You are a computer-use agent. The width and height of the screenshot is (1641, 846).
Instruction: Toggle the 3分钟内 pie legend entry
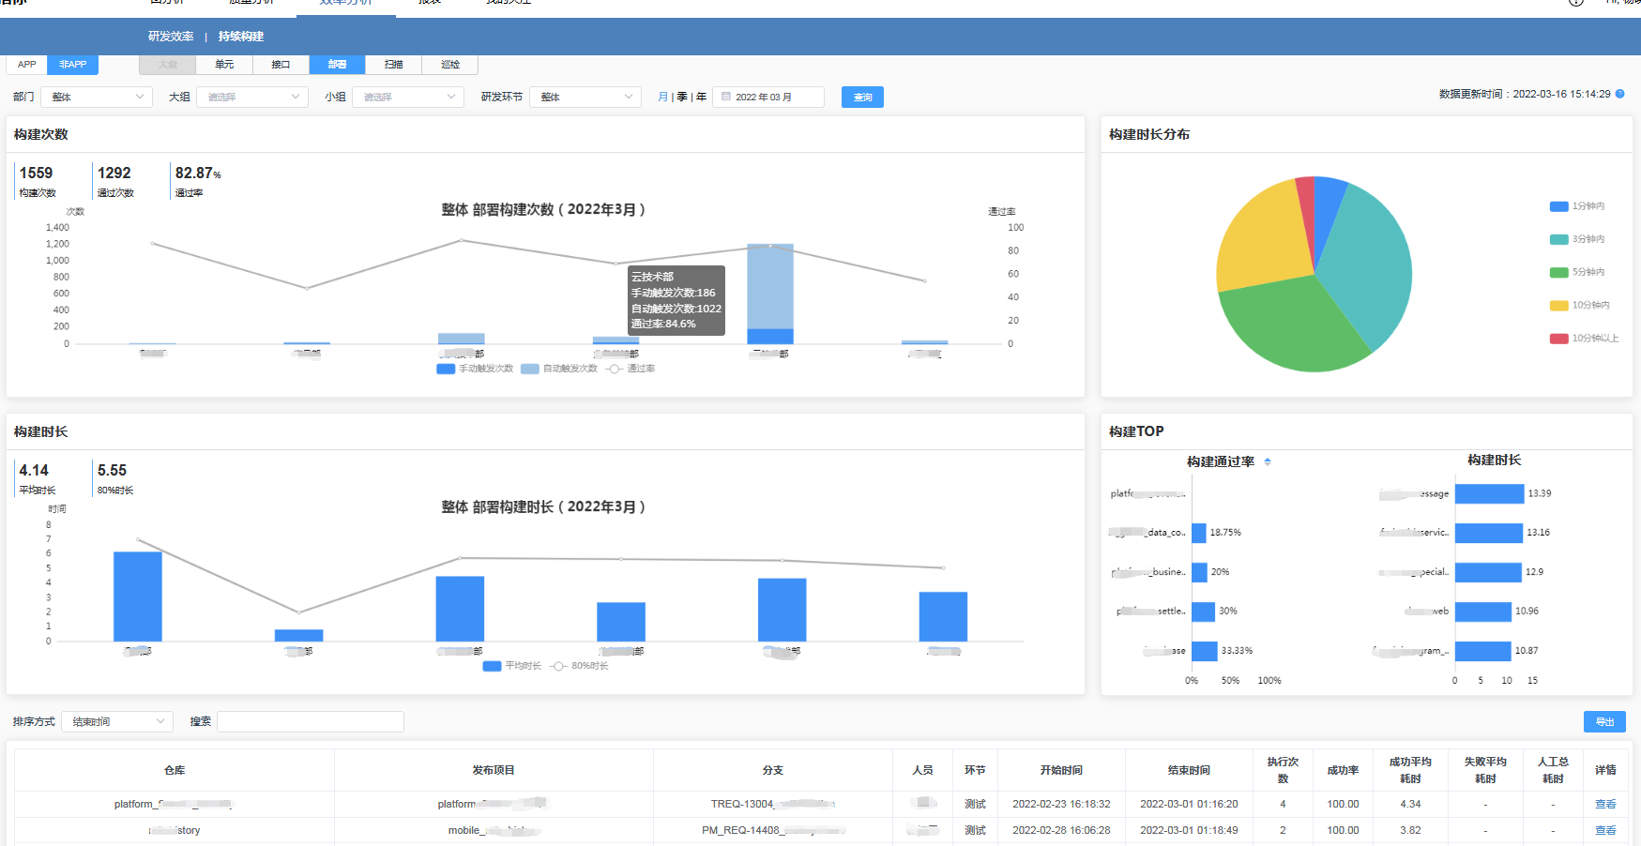point(1577,239)
